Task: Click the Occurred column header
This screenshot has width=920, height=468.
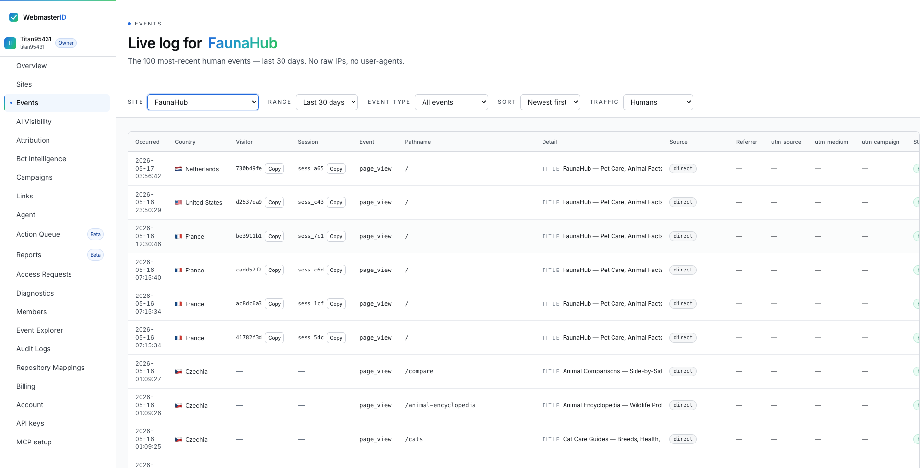Action: [x=147, y=142]
